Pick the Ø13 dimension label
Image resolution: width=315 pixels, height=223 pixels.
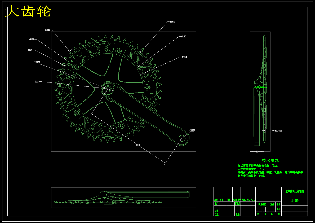click(x=37, y=82)
